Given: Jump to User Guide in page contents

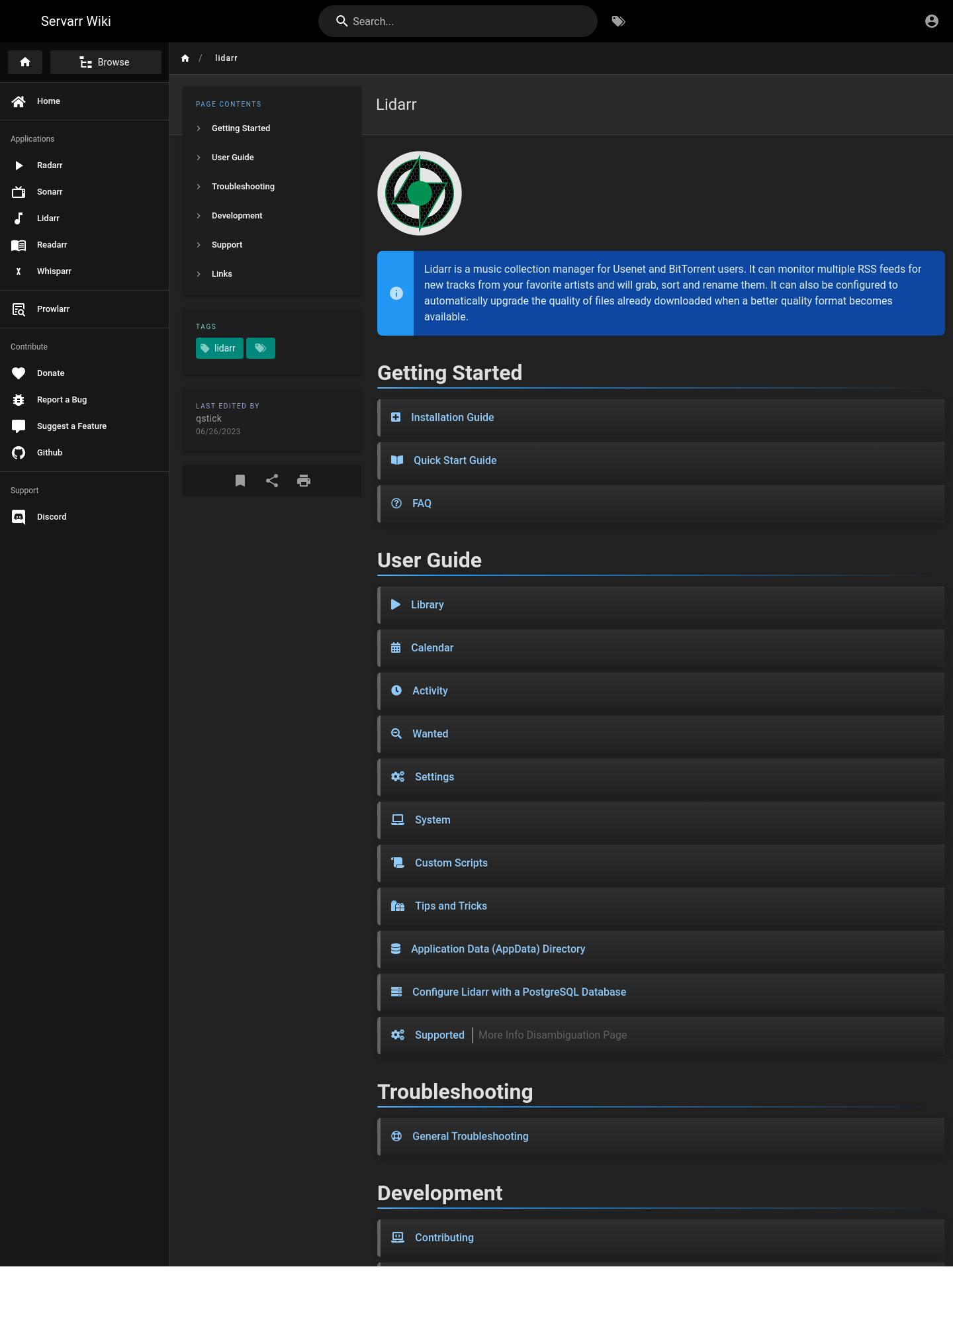Looking at the screenshot, I should (272, 158).
